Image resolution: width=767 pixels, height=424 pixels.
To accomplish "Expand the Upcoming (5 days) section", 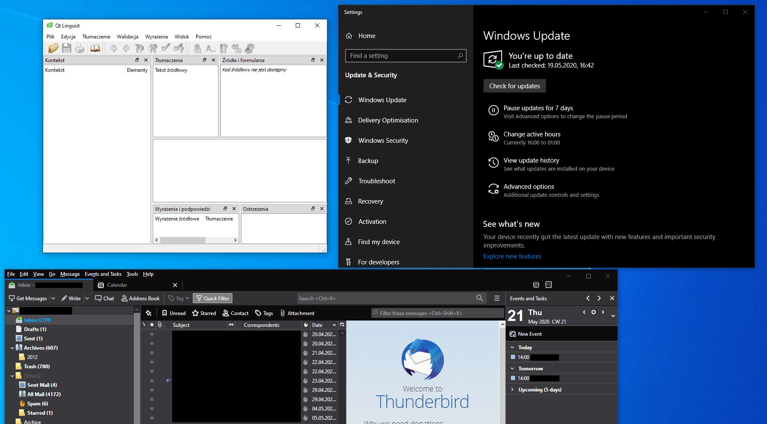I will pyautogui.click(x=512, y=390).
